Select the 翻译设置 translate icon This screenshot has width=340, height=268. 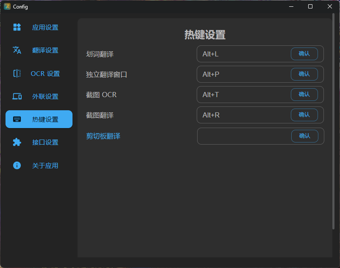(x=17, y=50)
